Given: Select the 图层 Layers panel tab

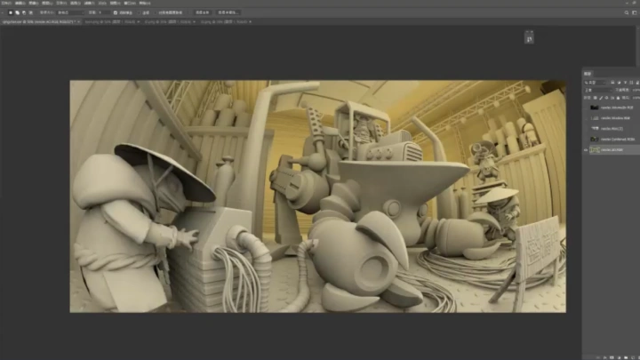Looking at the screenshot, I should 588,74.
